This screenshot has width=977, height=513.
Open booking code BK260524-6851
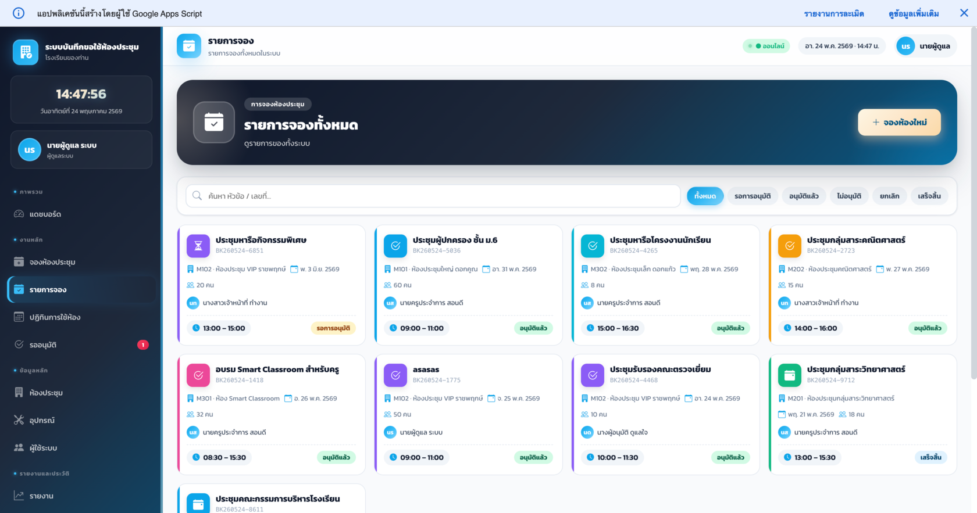[x=240, y=251]
